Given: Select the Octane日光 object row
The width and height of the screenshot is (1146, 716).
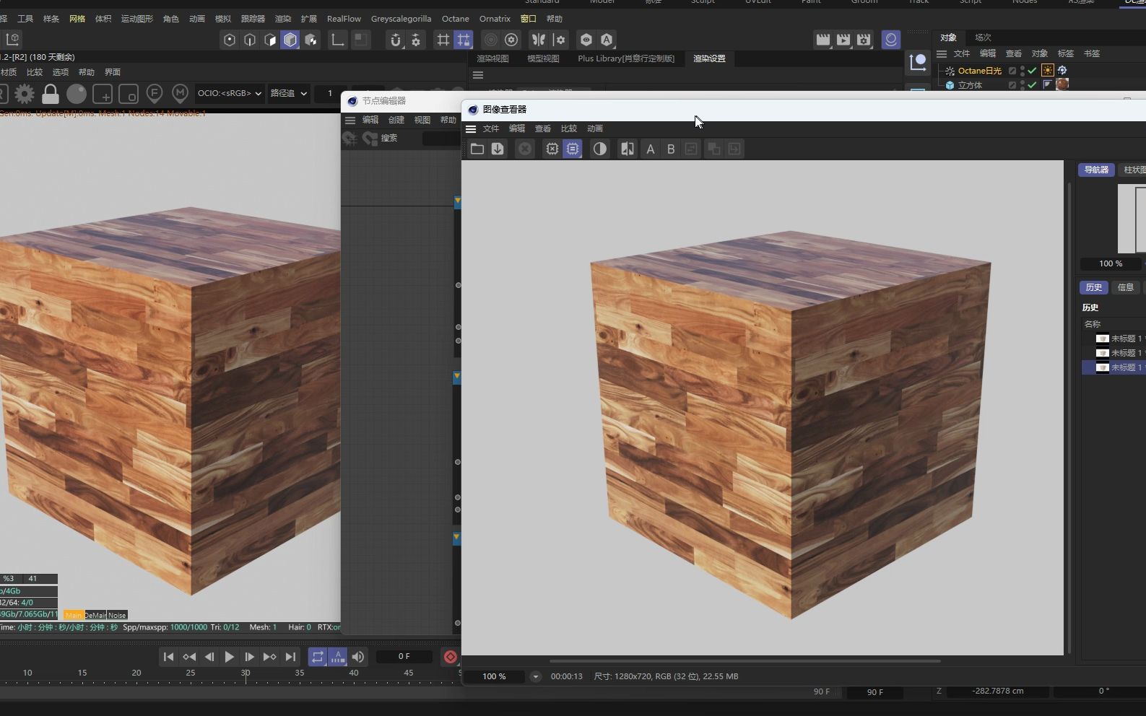Looking at the screenshot, I should pos(979,71).
